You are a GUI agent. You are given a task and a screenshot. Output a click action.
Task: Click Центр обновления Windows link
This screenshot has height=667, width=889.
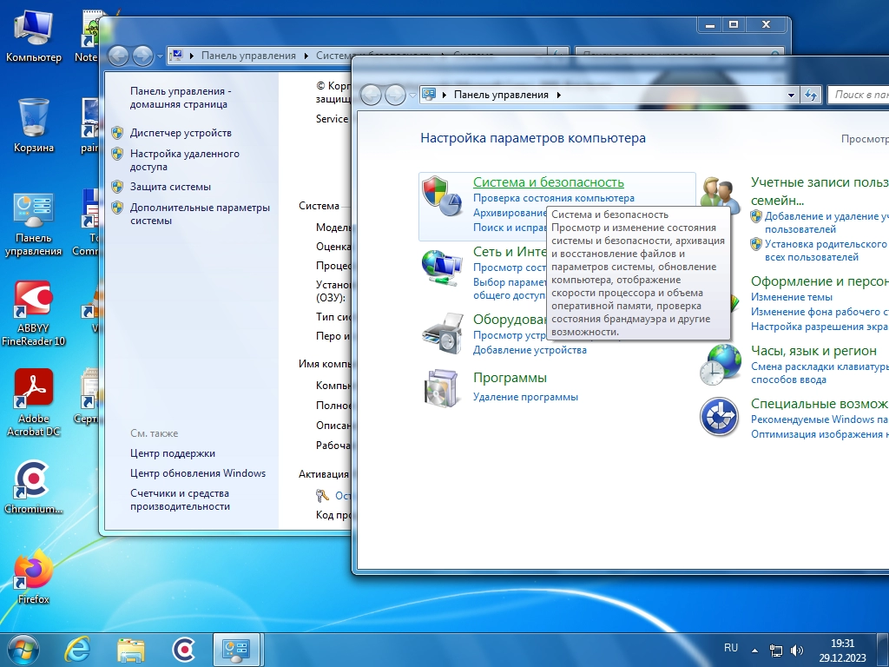pos(198,473)
